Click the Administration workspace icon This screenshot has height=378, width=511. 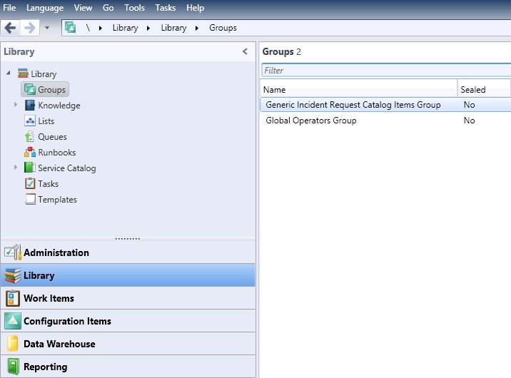(x=13, y=252)
